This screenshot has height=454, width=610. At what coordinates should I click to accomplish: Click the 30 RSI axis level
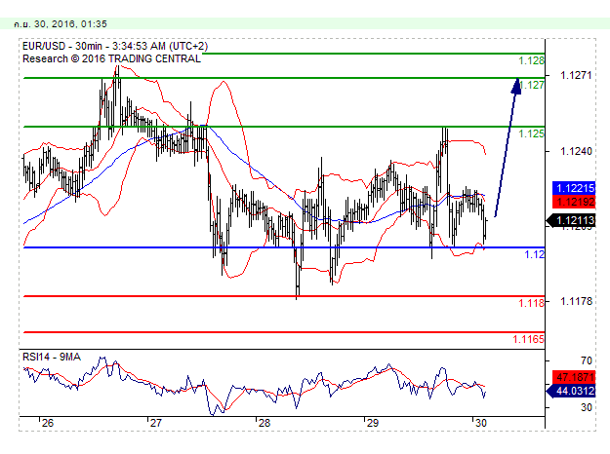587,407
